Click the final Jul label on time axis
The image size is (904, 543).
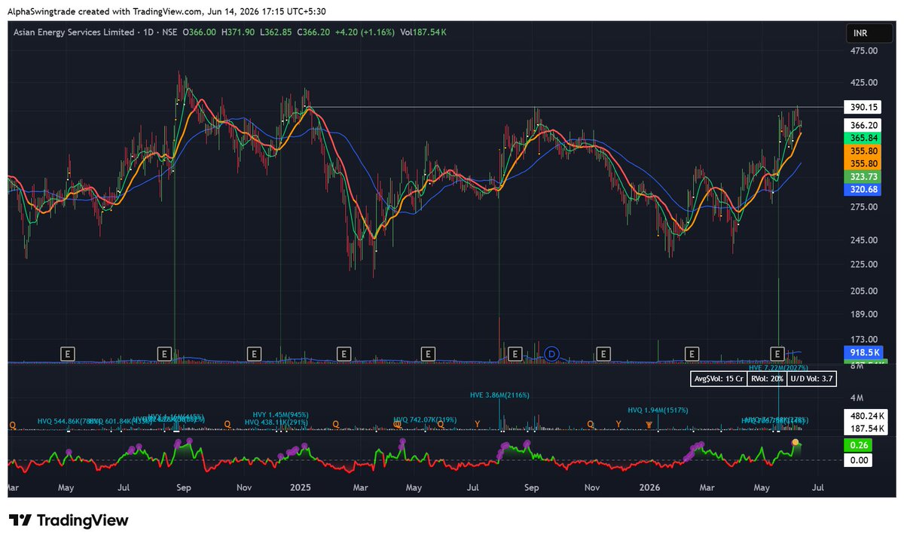[x=818, y=488]
